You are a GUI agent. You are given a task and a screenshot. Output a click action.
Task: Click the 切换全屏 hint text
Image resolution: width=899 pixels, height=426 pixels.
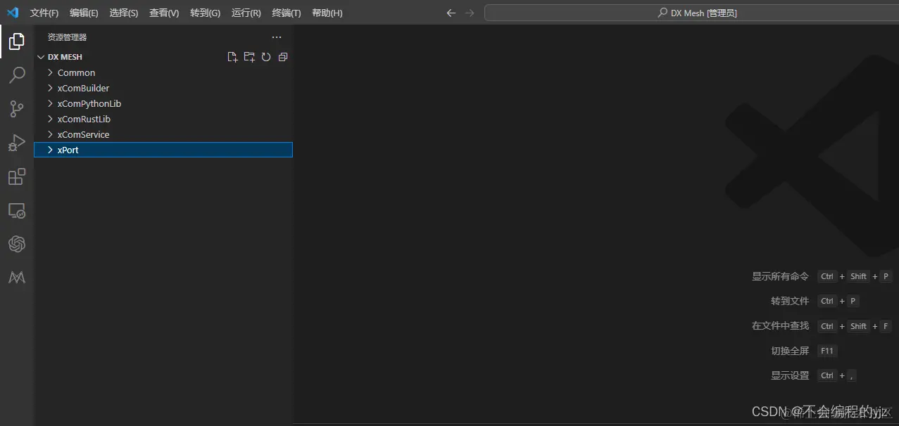(x=790, y=351)
